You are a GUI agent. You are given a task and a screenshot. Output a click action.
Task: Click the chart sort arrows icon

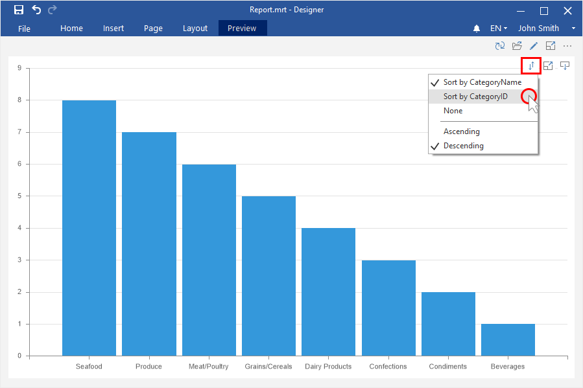tap(531, 65)
